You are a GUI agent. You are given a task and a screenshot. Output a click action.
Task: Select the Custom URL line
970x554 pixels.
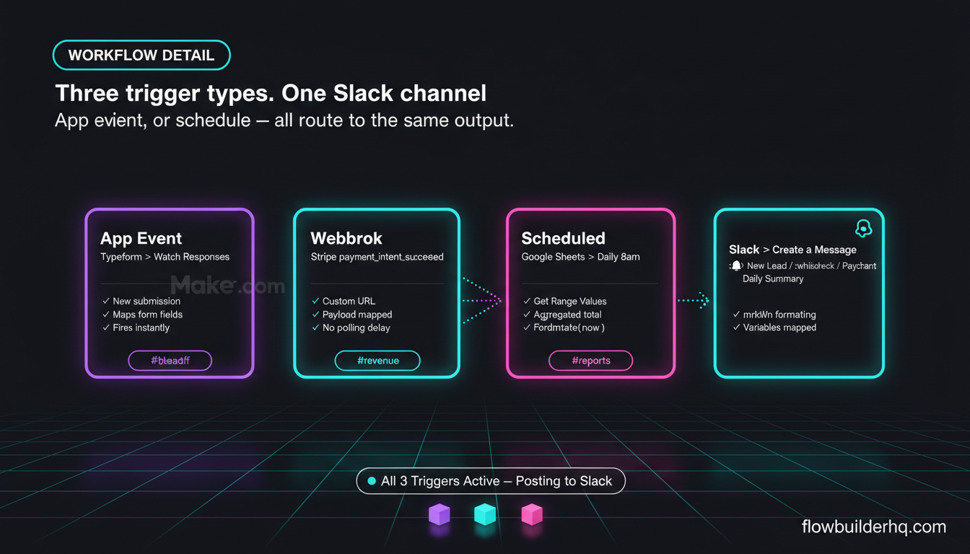point(344,301)
